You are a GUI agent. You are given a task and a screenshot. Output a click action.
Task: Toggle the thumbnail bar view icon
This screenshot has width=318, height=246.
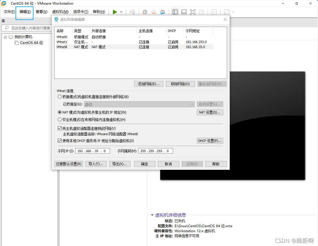(x=184, y=12)
